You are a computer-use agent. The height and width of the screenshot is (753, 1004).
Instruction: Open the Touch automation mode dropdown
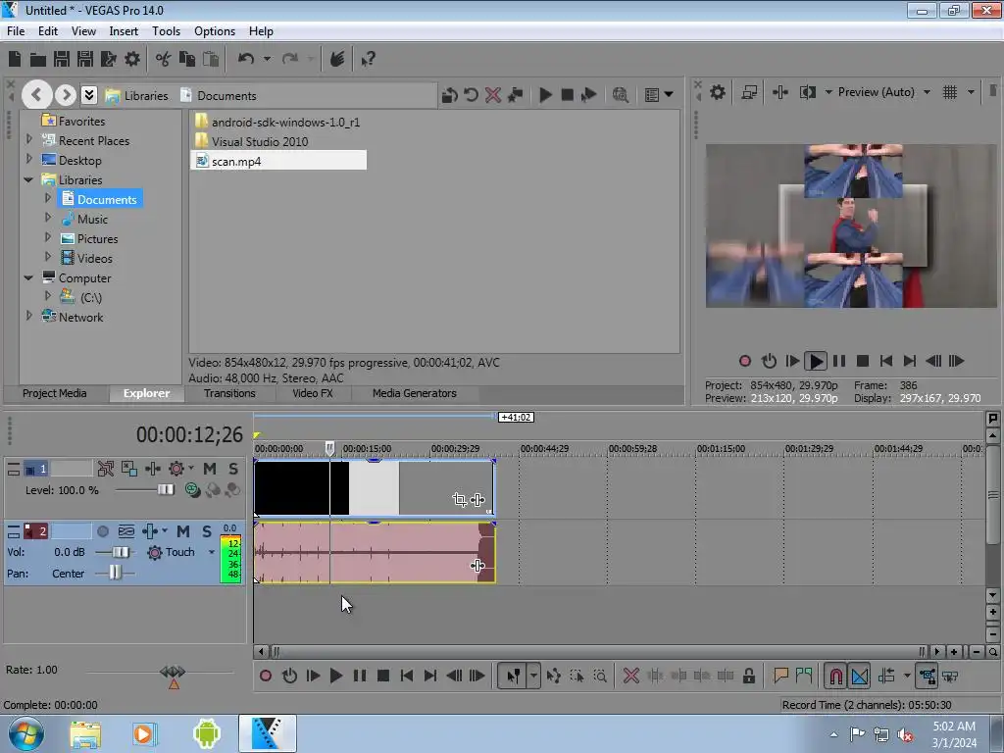[212, 552]
